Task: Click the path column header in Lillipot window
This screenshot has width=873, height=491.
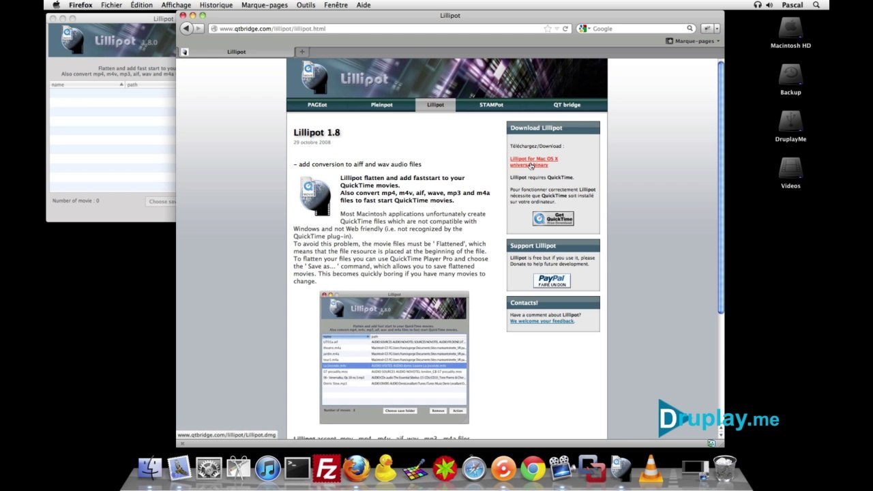Action: [x=151, y=85]
